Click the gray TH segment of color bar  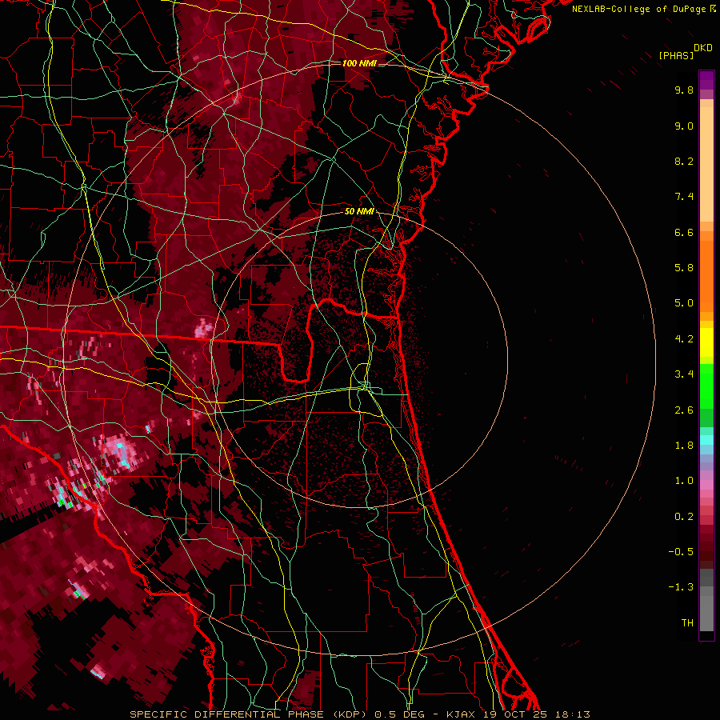706,613
